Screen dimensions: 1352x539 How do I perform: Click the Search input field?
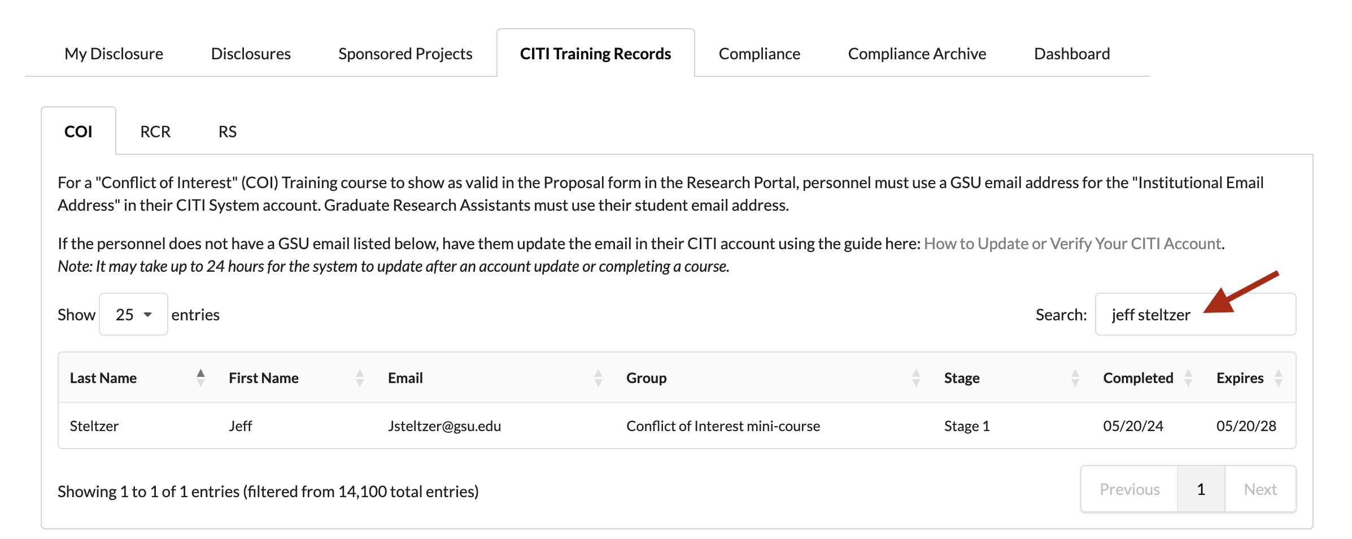tap(1195, 314)
